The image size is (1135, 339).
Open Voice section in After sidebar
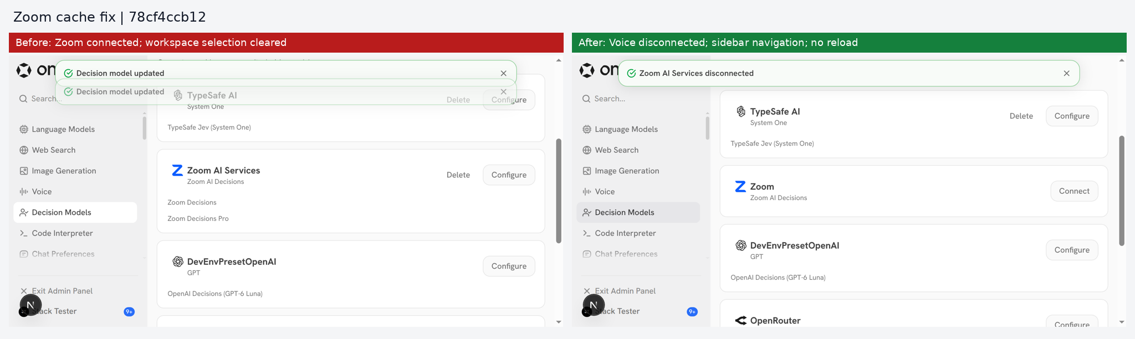coord(638,192)
